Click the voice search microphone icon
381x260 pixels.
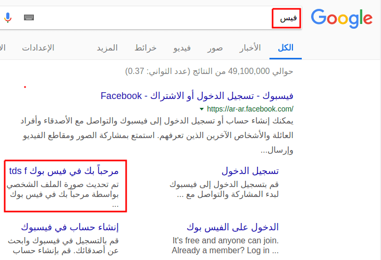click(8, 18)
